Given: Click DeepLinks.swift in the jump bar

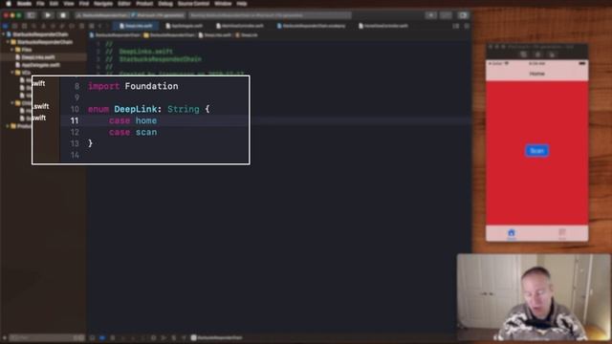Looking at the screenshot, I should pos(215,35).
